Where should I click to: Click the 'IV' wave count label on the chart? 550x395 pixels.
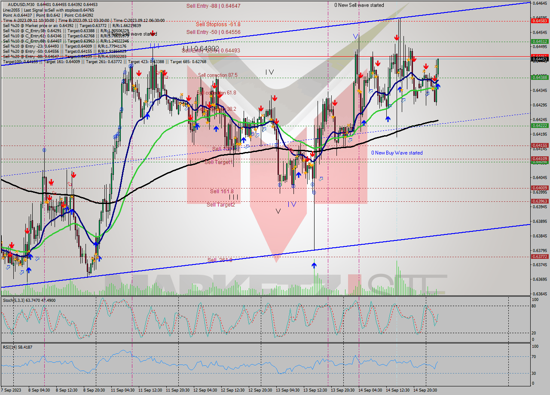click(270, 72)
